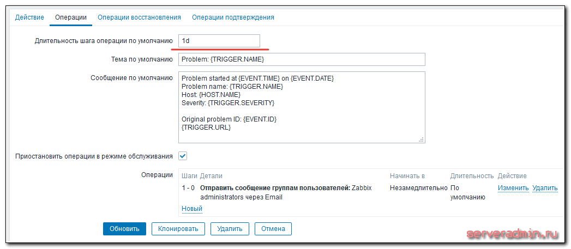The image size is (571, 249).
Task: Go to the Операции подтверждения tab
Action: pyautogui.click(x=233, y=17)
